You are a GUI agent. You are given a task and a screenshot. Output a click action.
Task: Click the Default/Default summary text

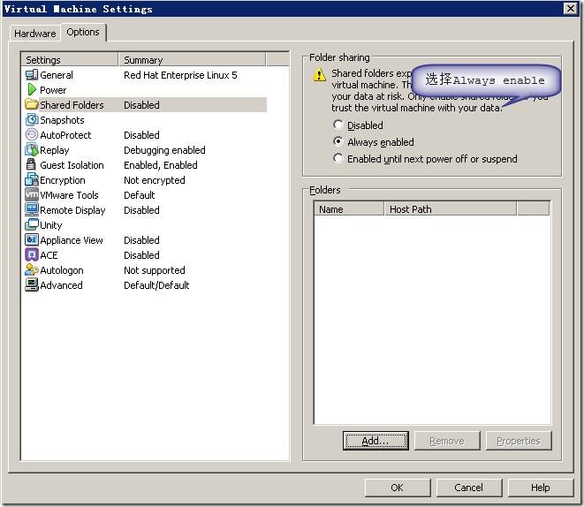[156, 285]
